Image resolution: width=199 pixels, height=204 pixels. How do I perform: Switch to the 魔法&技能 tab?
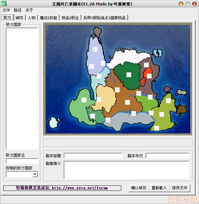(x=48, y=18)
